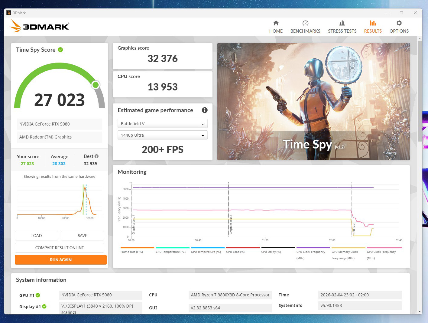Click the info icon beside Estimated game performance

tap(205, 110)
